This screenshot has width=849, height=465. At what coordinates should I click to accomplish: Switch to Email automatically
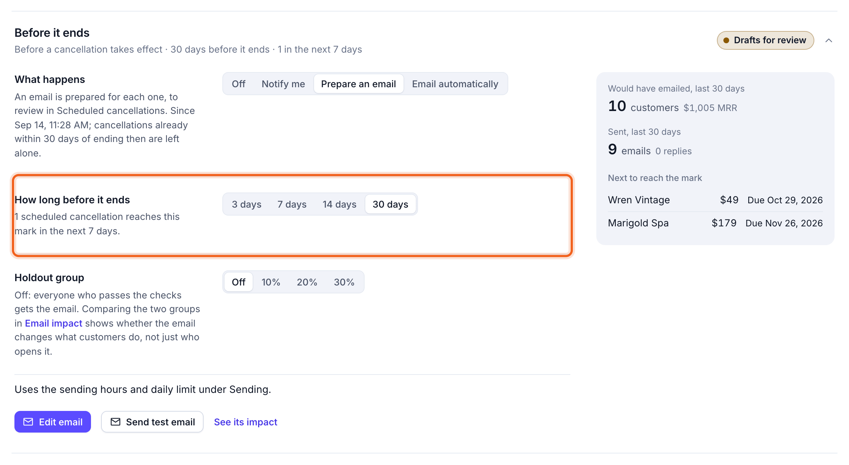pyautogui.click(x=455, y=84)
